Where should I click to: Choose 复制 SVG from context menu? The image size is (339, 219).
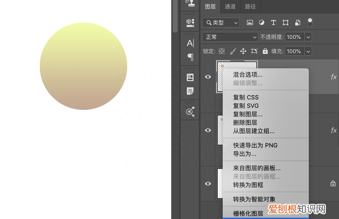[x=266, y=106]
